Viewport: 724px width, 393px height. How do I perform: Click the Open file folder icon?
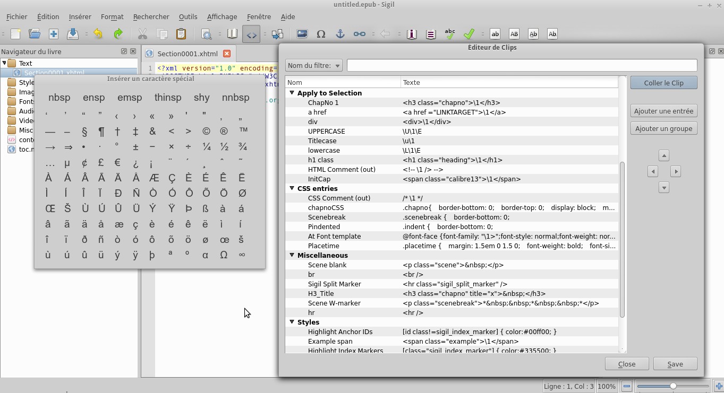(35, 34)
